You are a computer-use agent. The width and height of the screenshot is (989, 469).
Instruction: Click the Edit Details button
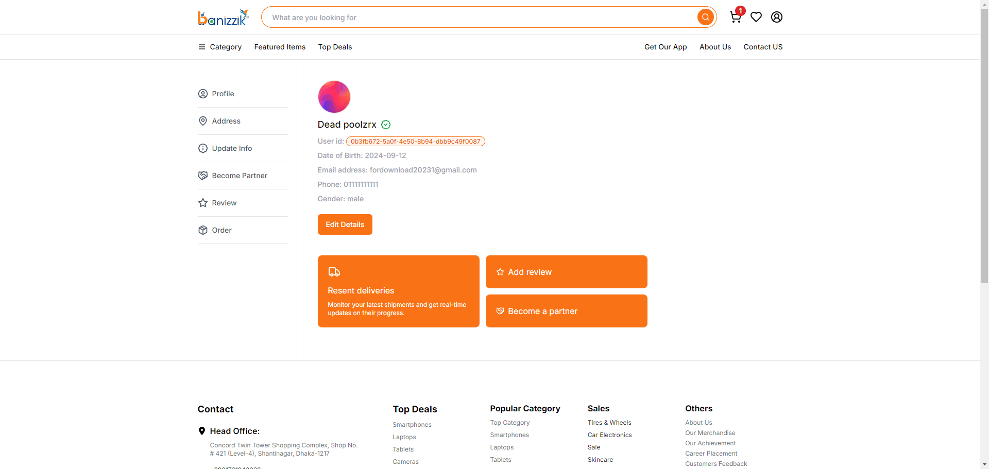pos(345,224)
